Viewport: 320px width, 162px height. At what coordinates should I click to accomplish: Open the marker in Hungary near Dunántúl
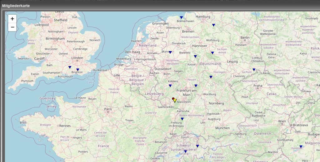pos(301,147)
